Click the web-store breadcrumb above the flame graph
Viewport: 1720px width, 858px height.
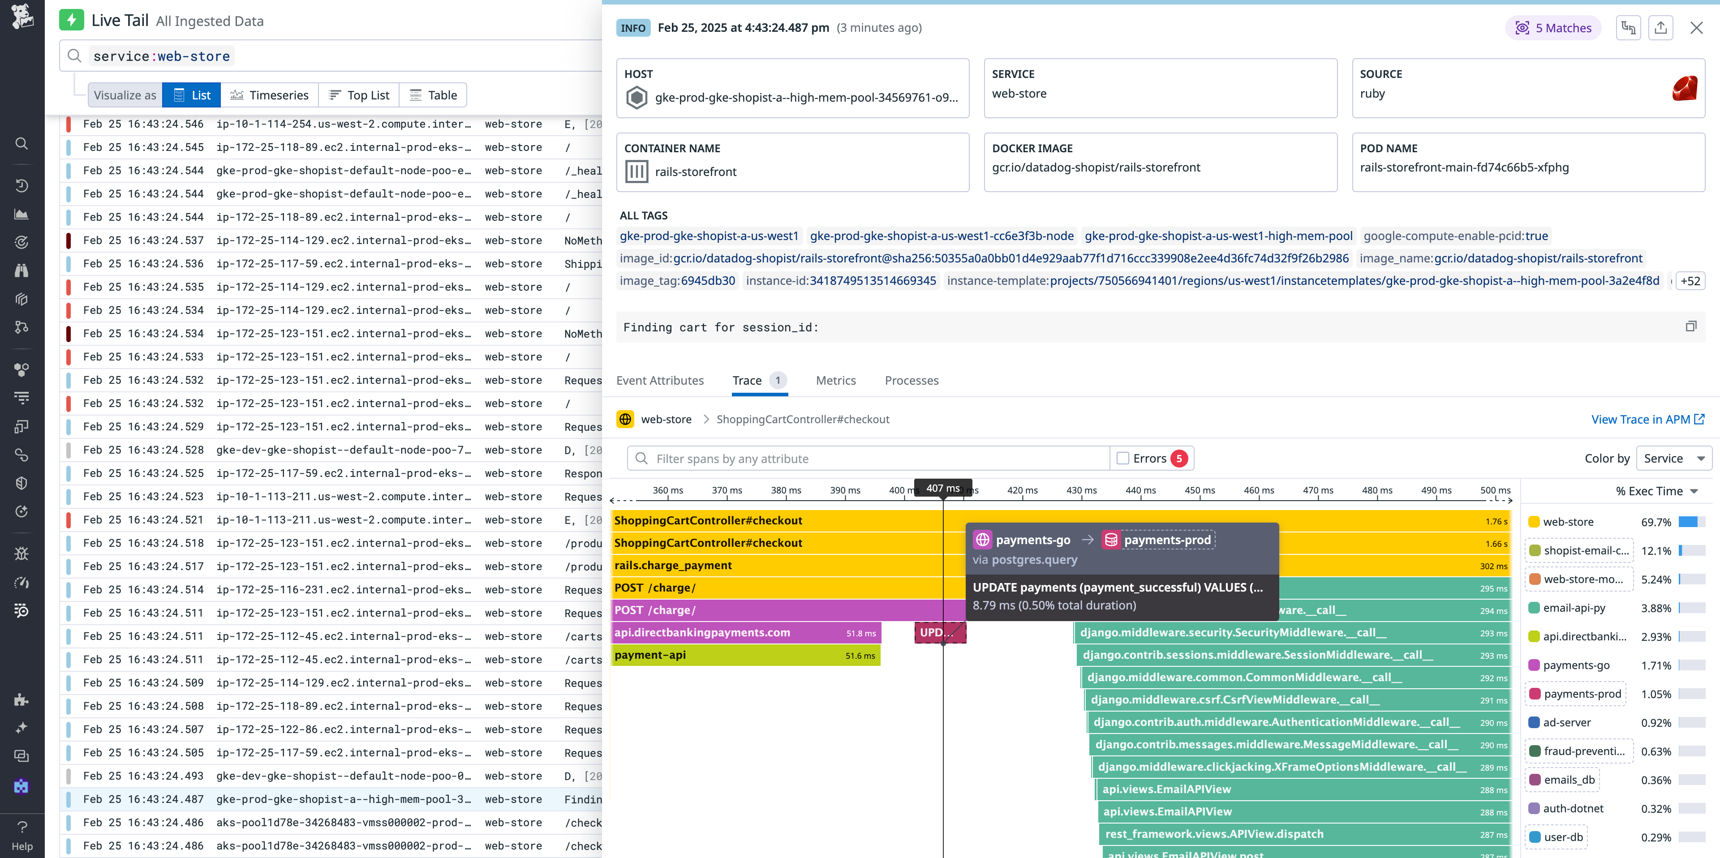(666, 419)
